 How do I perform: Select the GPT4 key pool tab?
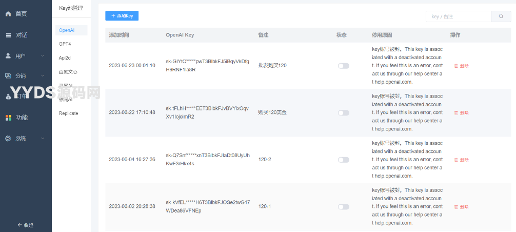coord(65,44)
